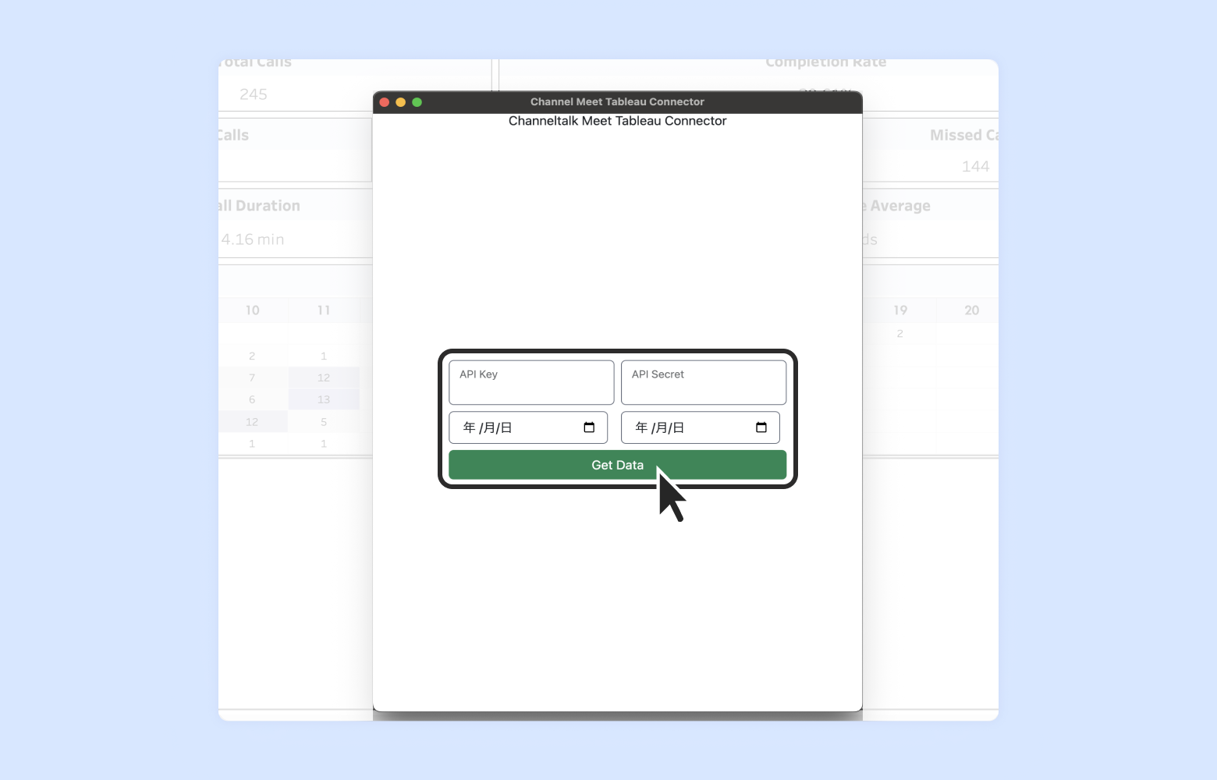The height and width of the screenshot is (780, 1217).
Task: Minimize the connector window with the yellow button
Action: tap(401, 102)
